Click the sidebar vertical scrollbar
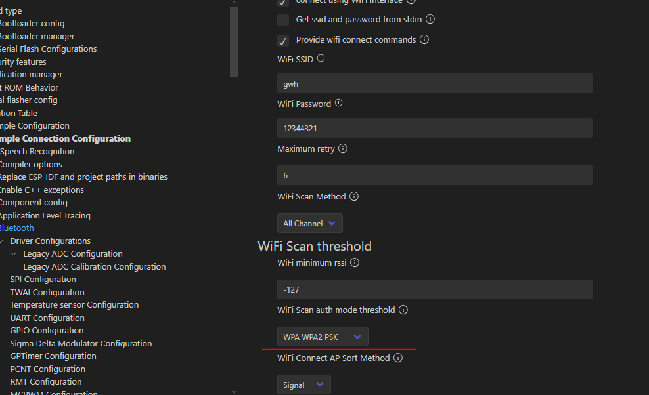The height and width of the screenshot is (395, 649). tap(235, 39)
